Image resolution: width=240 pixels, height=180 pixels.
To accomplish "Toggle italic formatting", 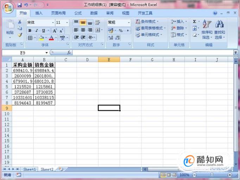I will click(37, 31).
